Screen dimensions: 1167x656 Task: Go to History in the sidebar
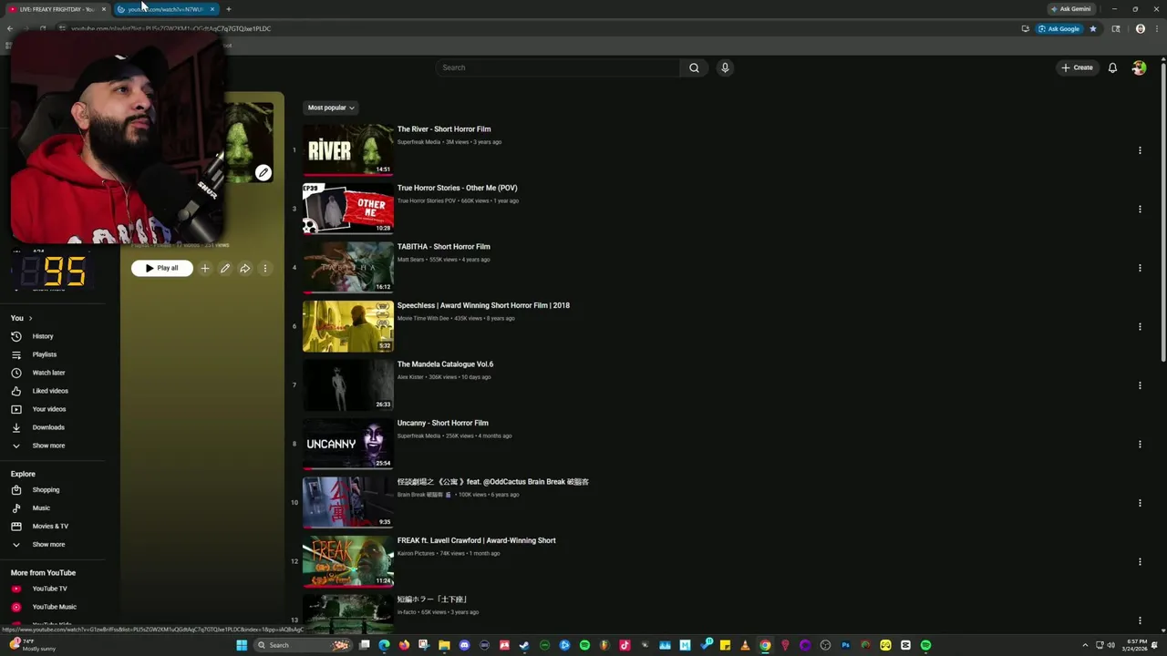pos(43,336)
